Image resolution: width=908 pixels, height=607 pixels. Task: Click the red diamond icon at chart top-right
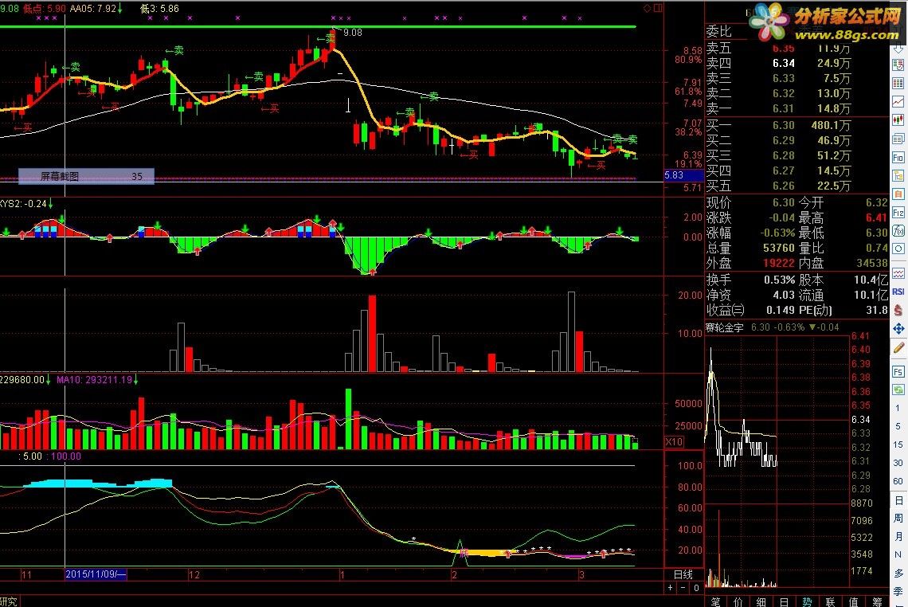pos(648,8)
